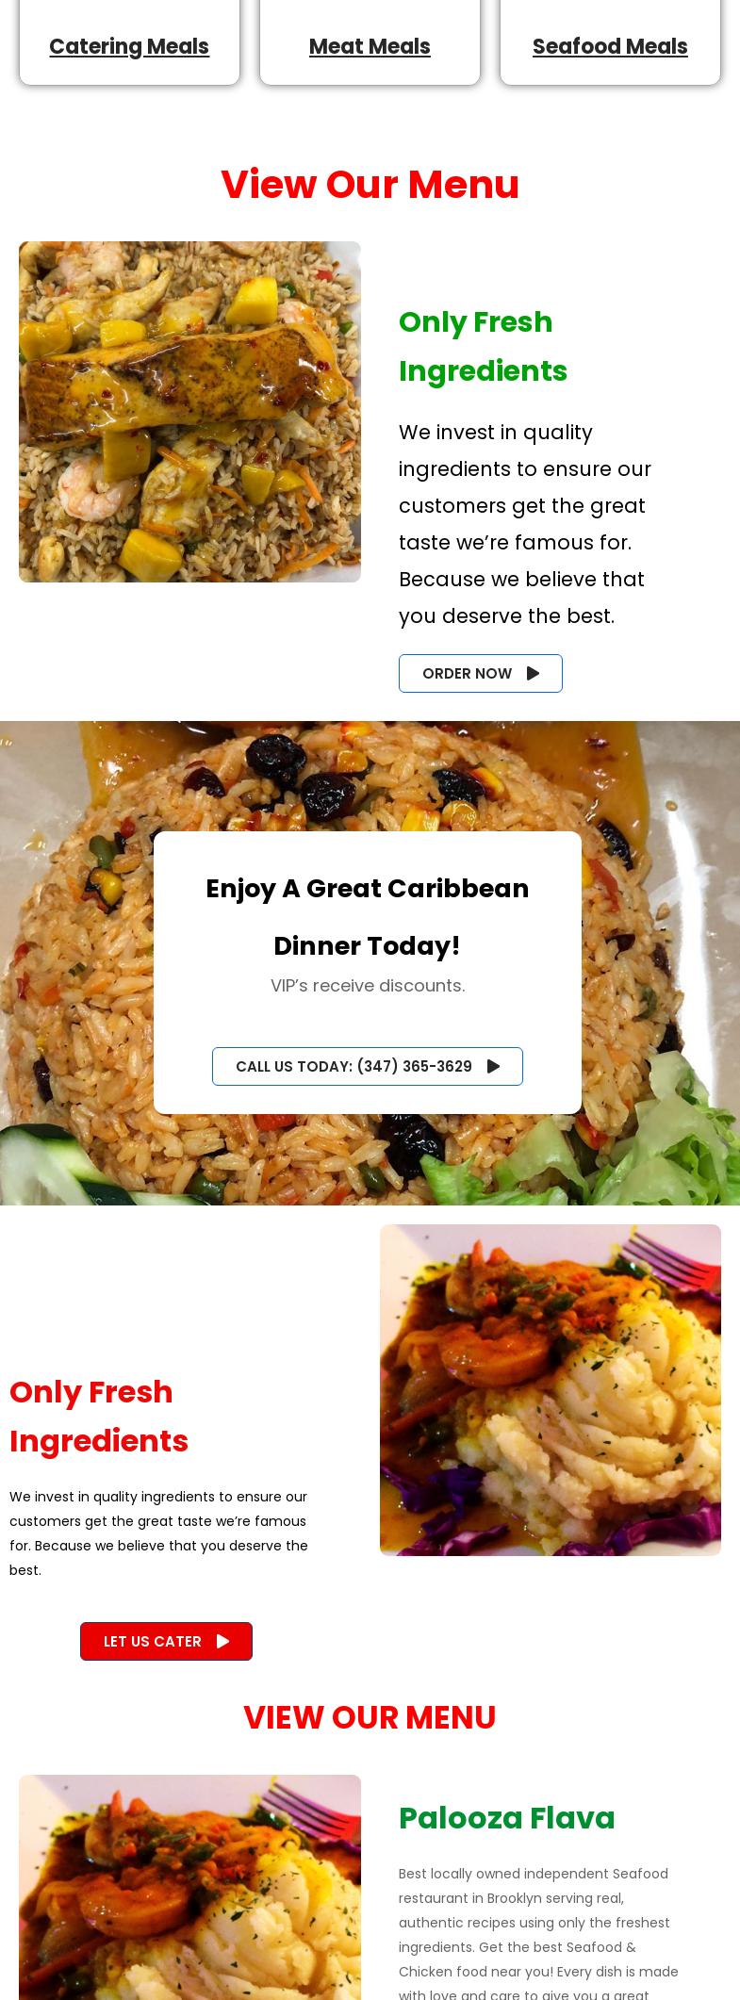Image resolution: width=740 pixels, height=2000 pixels.
Task: Click the Let Us Cater button
Action: [x=166, y=1641]
